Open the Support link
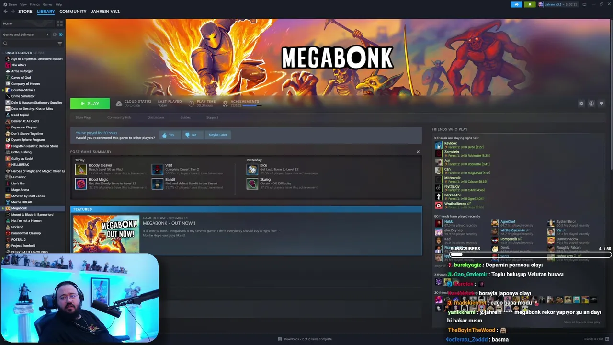Screen dimensions: 613x345 point(212,117)
